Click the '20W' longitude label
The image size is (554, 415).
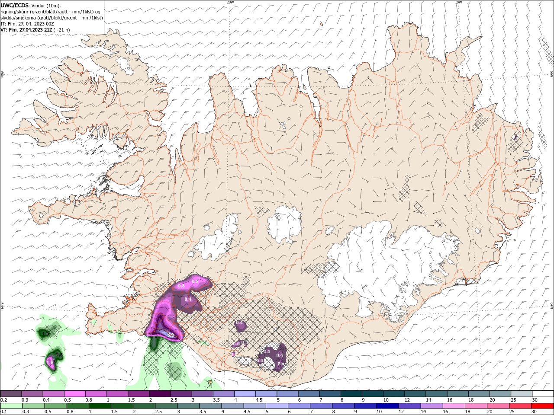[230, 2]
